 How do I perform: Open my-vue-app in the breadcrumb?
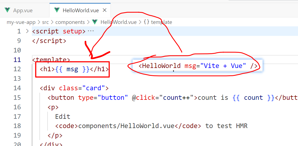pos(21,22)
